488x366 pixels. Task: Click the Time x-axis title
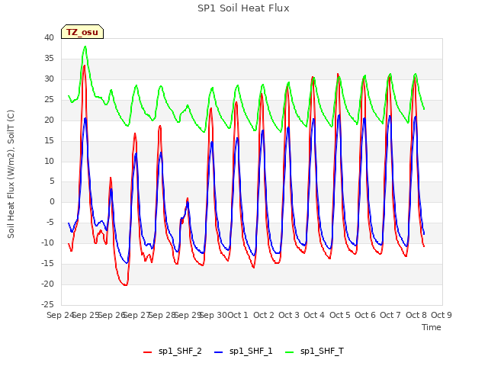pos(432,327)
